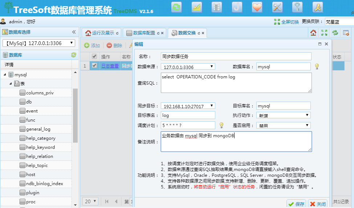Screen dimensions: 354x208
Task: Select the columns_priv table
Action: point(40,93)
